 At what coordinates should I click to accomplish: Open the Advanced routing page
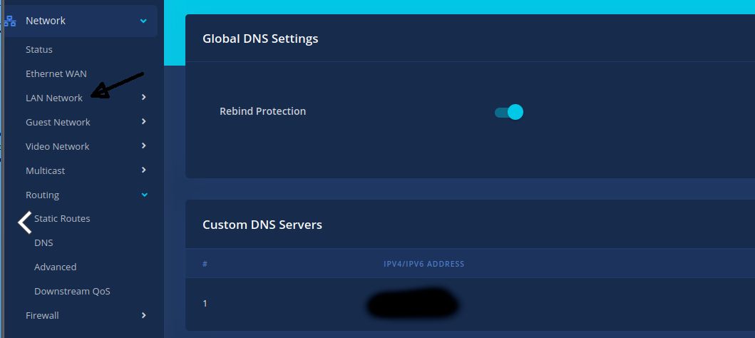[x=55, y=267]
